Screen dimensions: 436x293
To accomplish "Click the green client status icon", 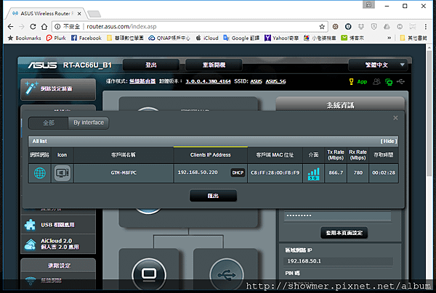I will [x=389, y=82].
